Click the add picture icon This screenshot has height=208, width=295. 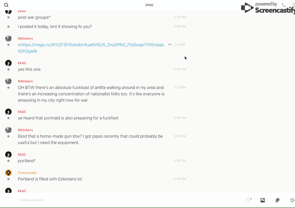263,200
